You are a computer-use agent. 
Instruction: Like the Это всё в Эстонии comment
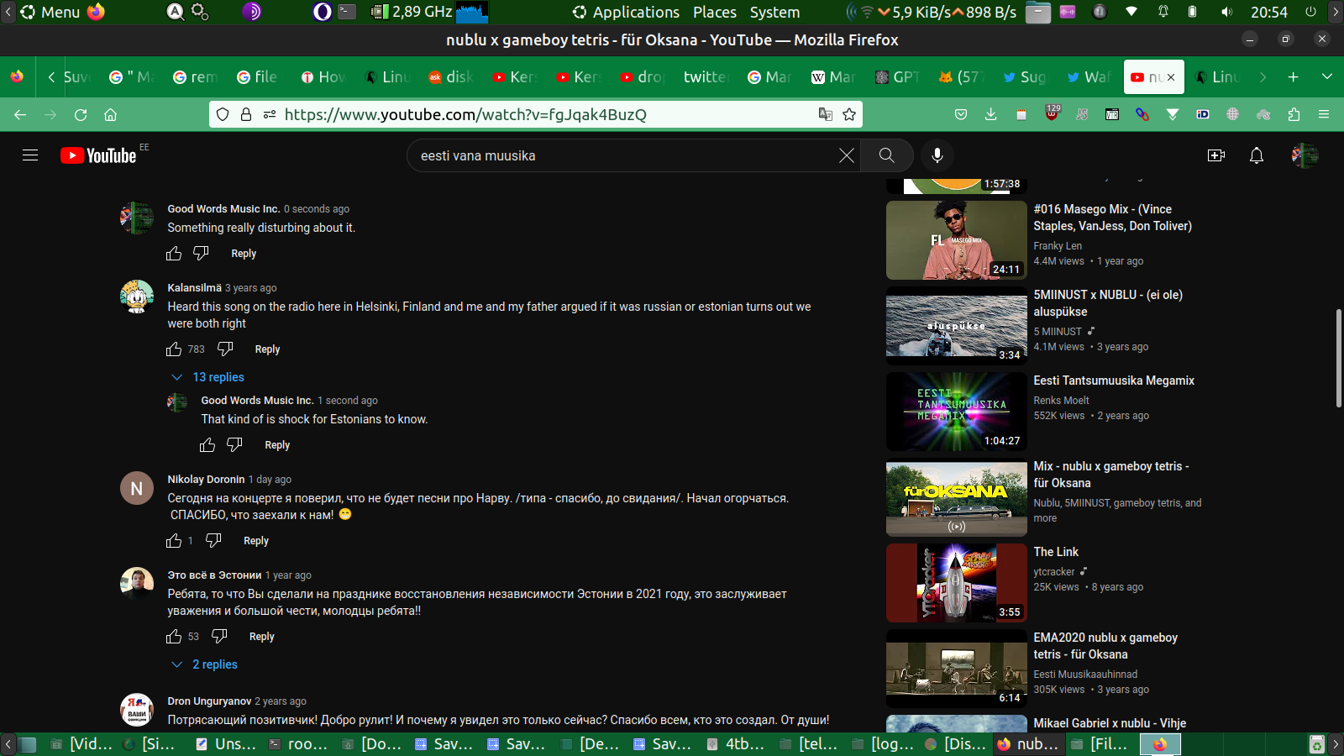pos(174,637)
